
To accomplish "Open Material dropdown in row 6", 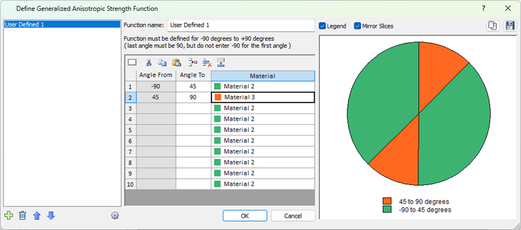I will tap(263, 141).
